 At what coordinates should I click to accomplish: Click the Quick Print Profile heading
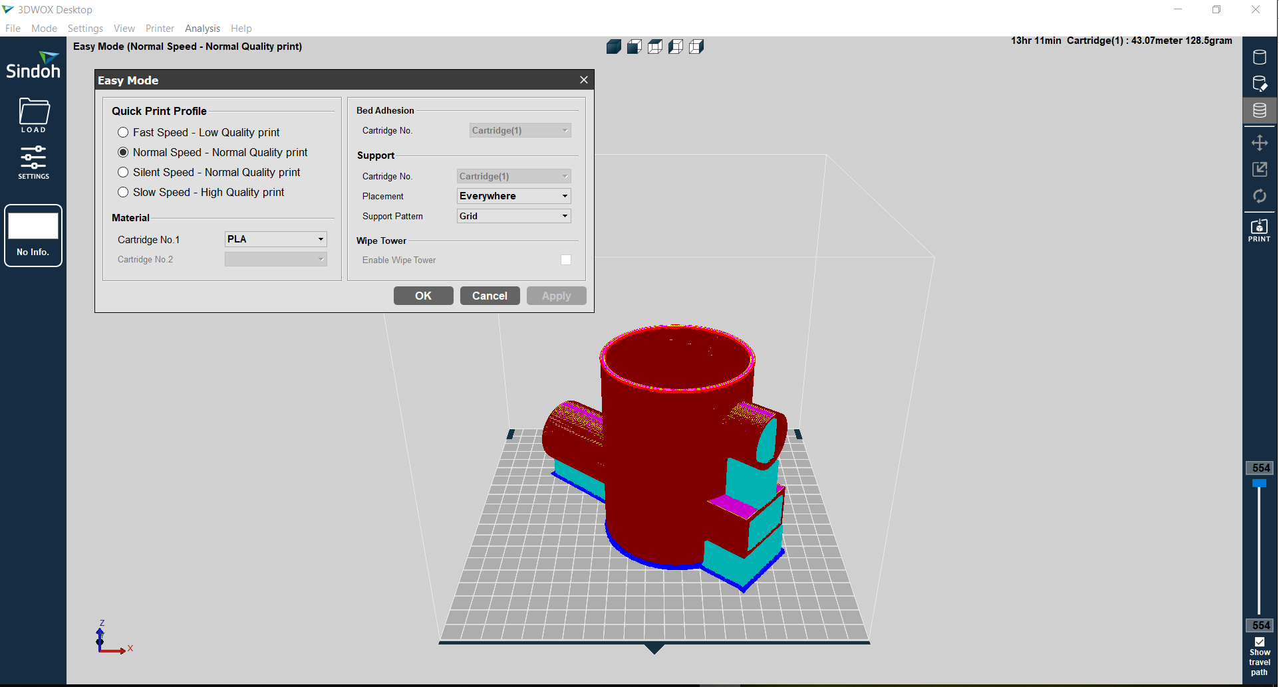pyautogui.click(x=159, y=111)
